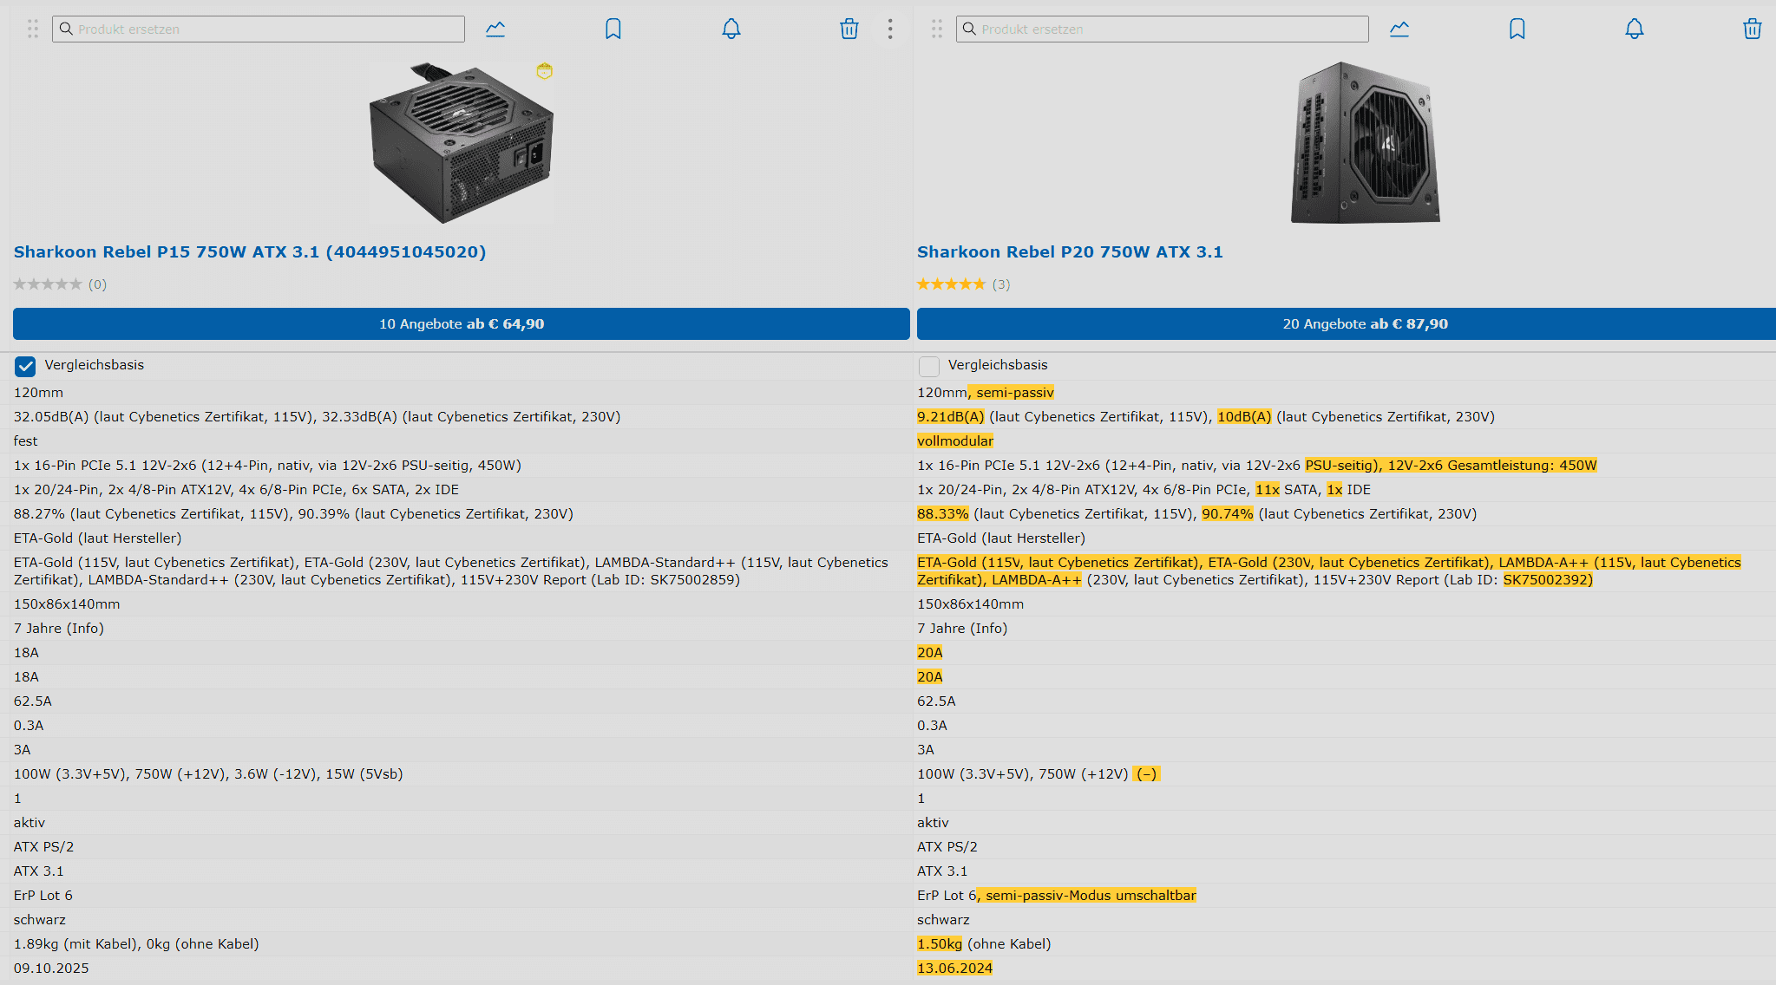Set price alert bell for Rebel P15
1776x985 pixels.
731,29
